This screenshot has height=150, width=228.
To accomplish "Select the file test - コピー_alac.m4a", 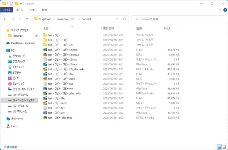I will [59, 118].
